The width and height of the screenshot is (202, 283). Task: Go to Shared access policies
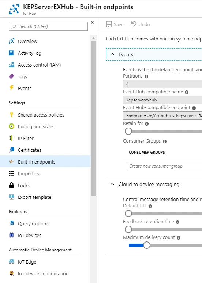coord(41,115)
